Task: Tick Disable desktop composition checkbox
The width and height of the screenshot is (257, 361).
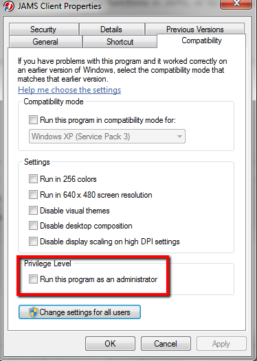Action: (x=33, y=226)
